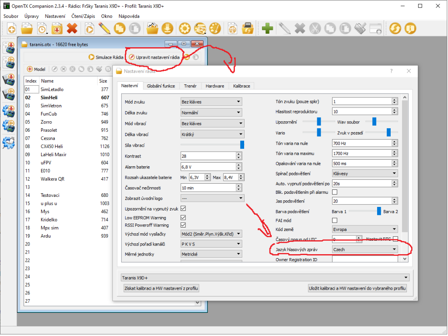This screenshot has width=448, height=336.
Task: Switch to the Hardware tab
Action: [215, 86]
